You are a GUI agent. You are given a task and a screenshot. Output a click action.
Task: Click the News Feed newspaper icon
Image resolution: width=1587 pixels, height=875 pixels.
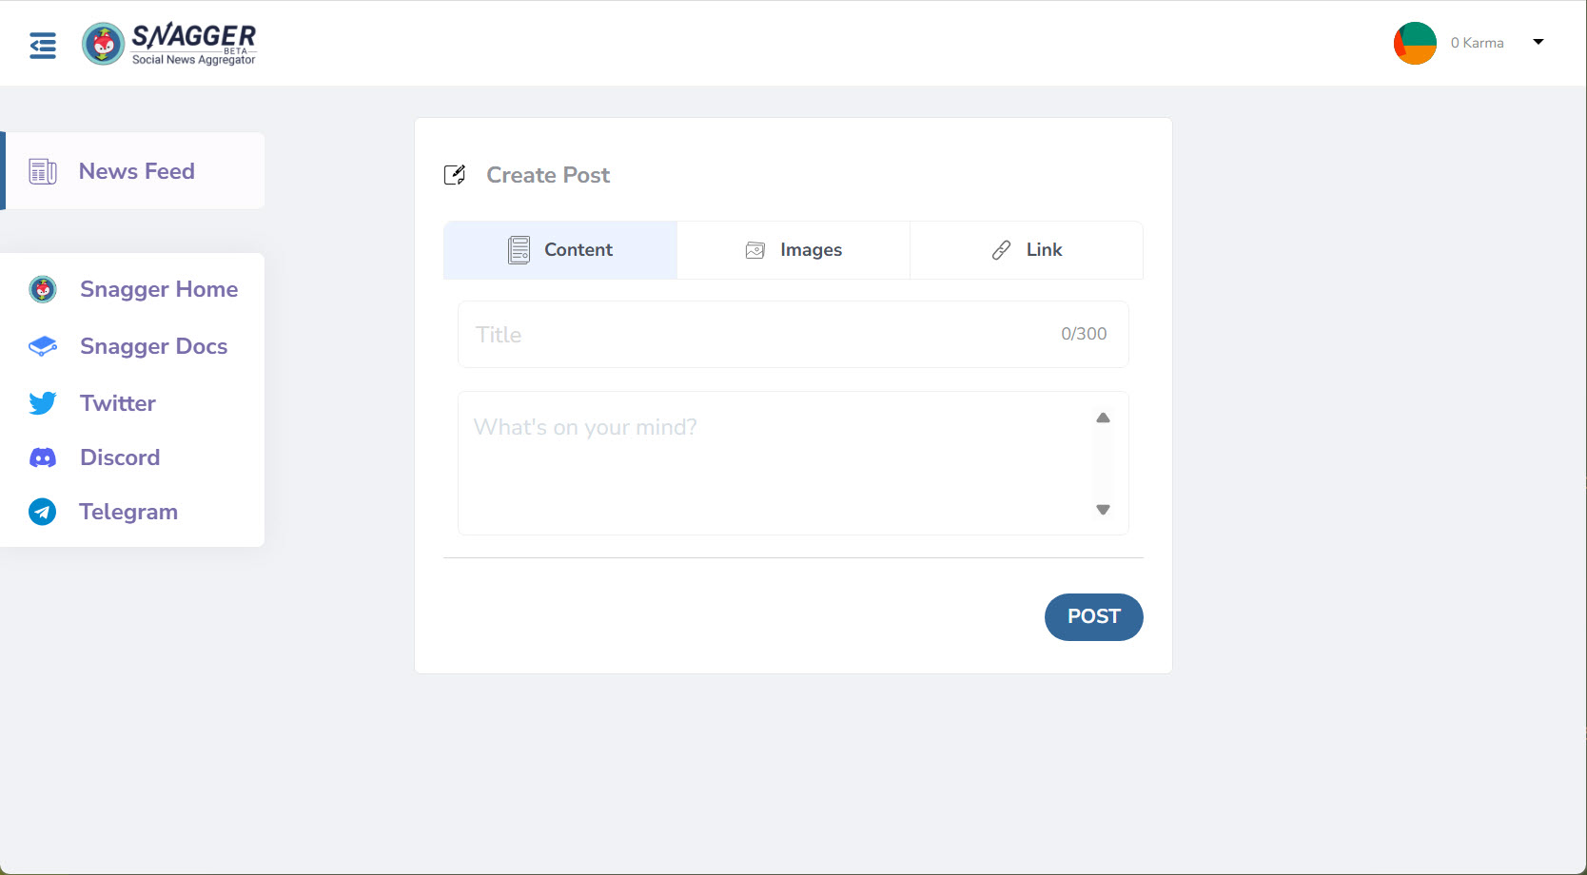(x=43, y=171)
